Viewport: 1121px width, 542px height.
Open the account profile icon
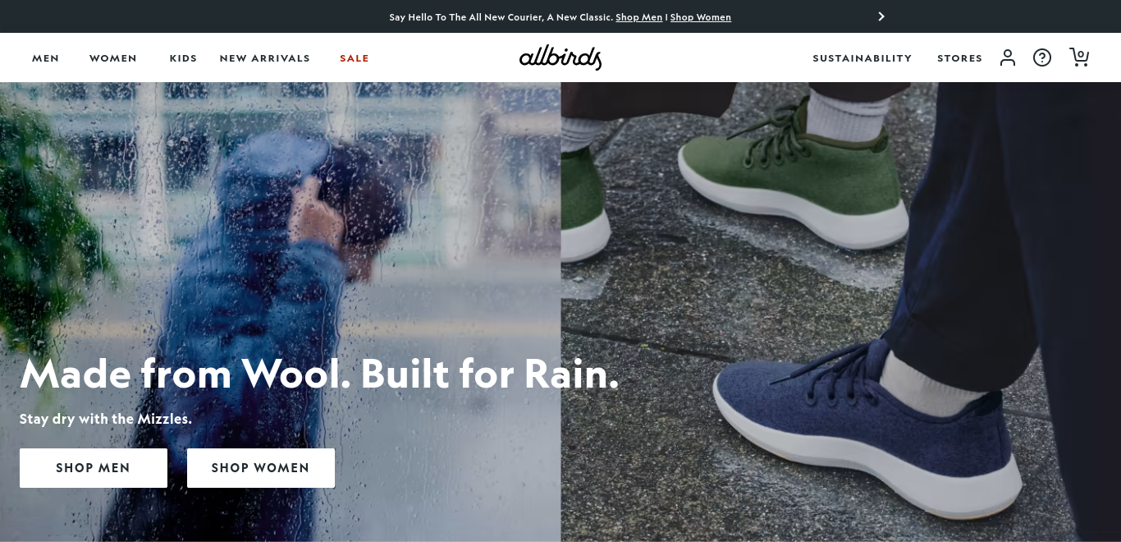[x=1008, y=57]
